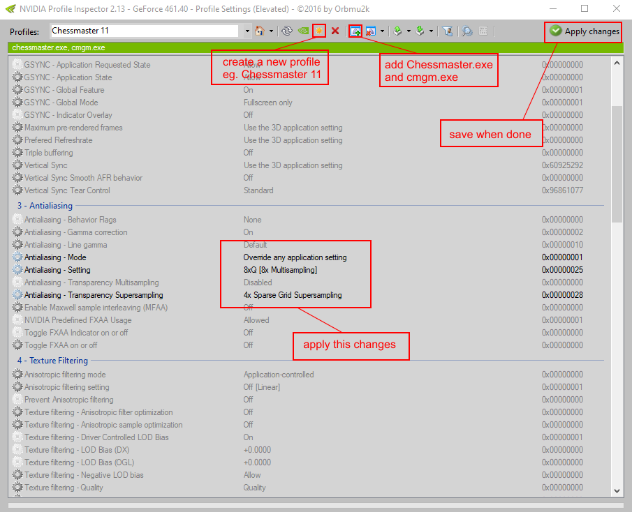Click the 'chessmaster.exe, cmgm.exe' application bar
Viewport: 632px width, 512px height.
pyautogui.click(x=316, y=47)
